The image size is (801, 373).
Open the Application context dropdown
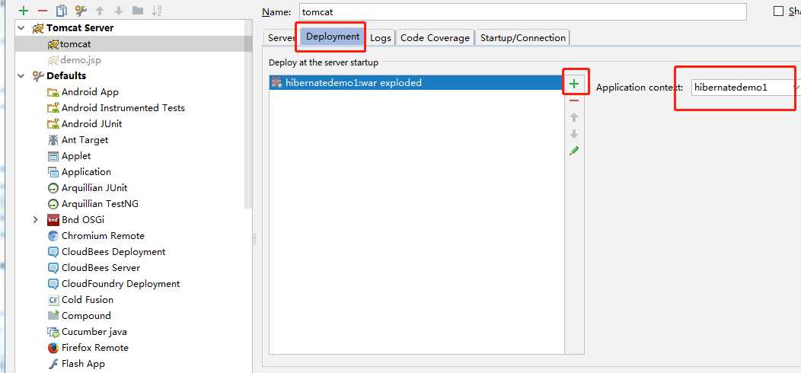[795, 88]
